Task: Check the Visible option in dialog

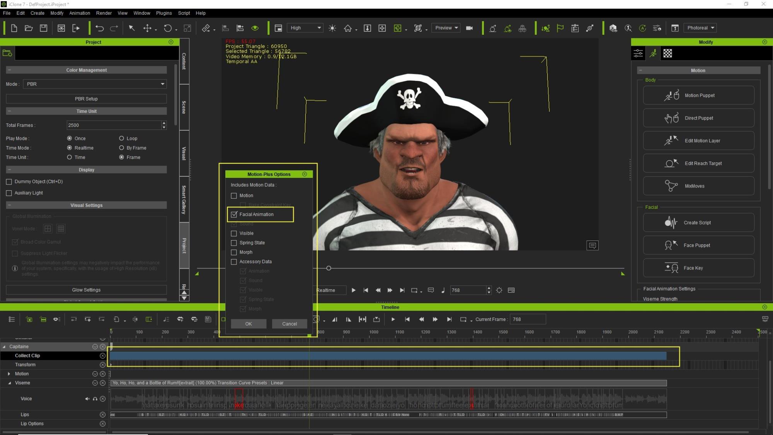Action: pyautogui.click(x=234, y=233)
